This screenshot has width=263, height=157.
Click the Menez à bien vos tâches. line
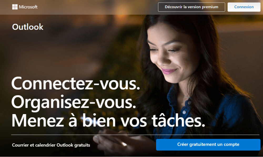108,120
